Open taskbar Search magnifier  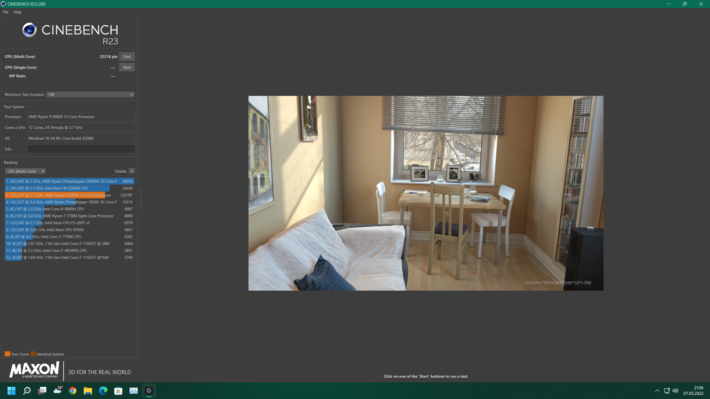(27, 391)
